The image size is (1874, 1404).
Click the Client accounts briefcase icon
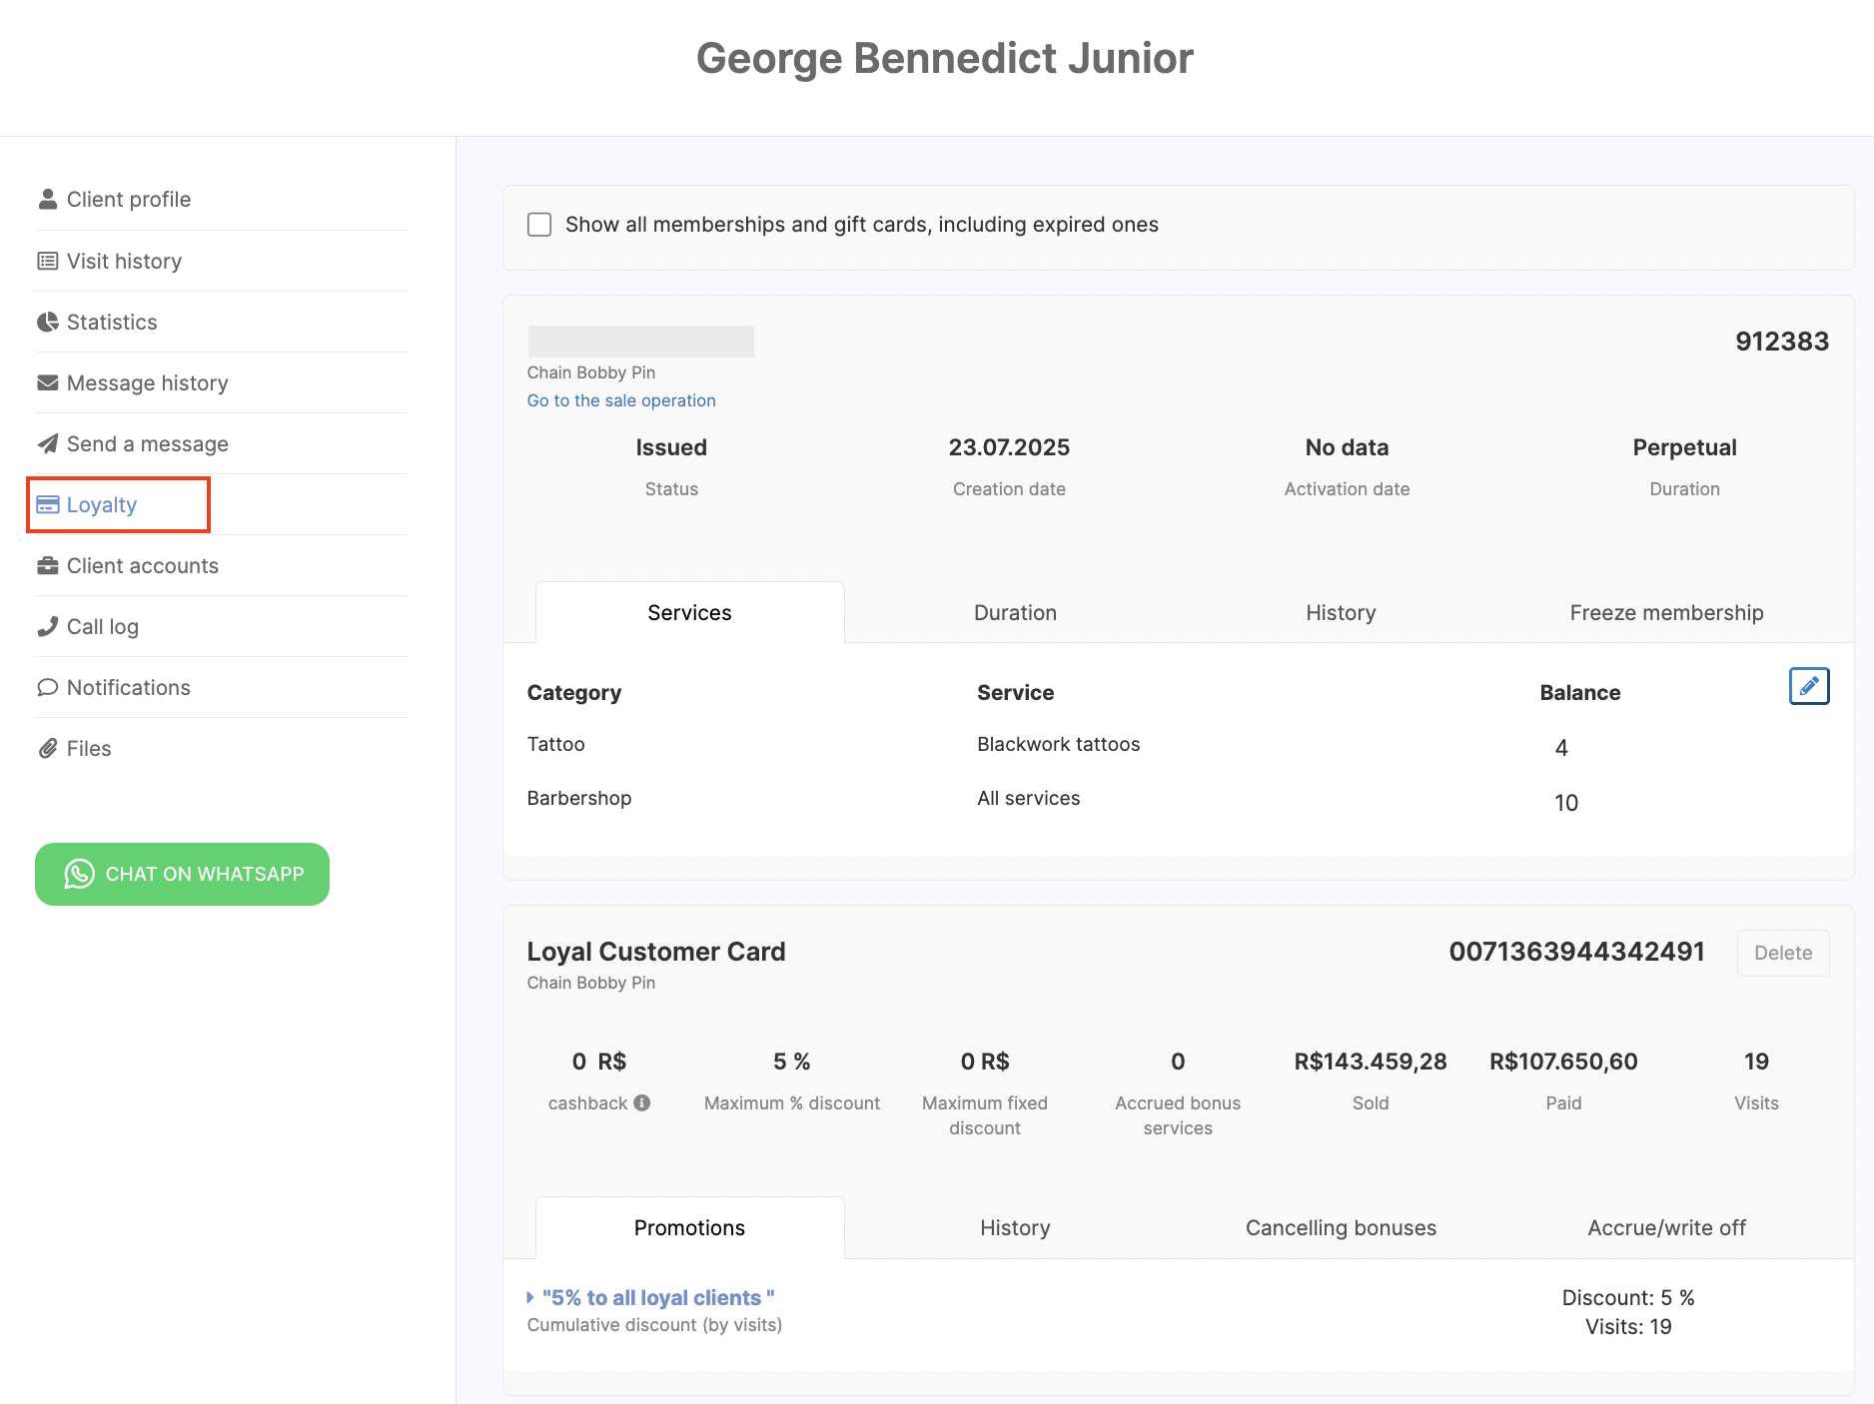(47, 566)
